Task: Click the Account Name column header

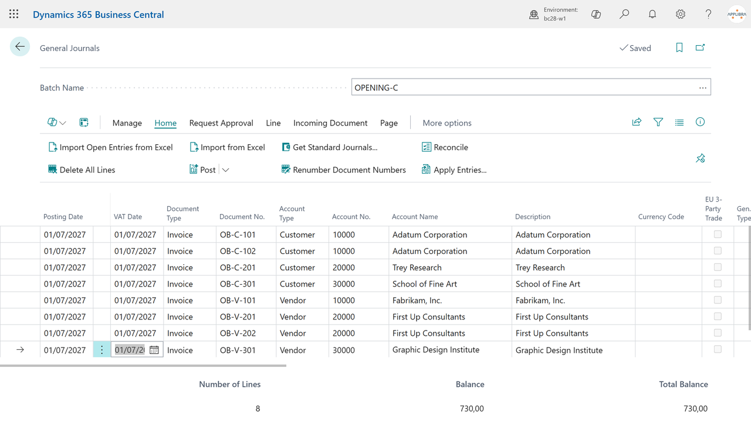Action: (x=415, y=217)
